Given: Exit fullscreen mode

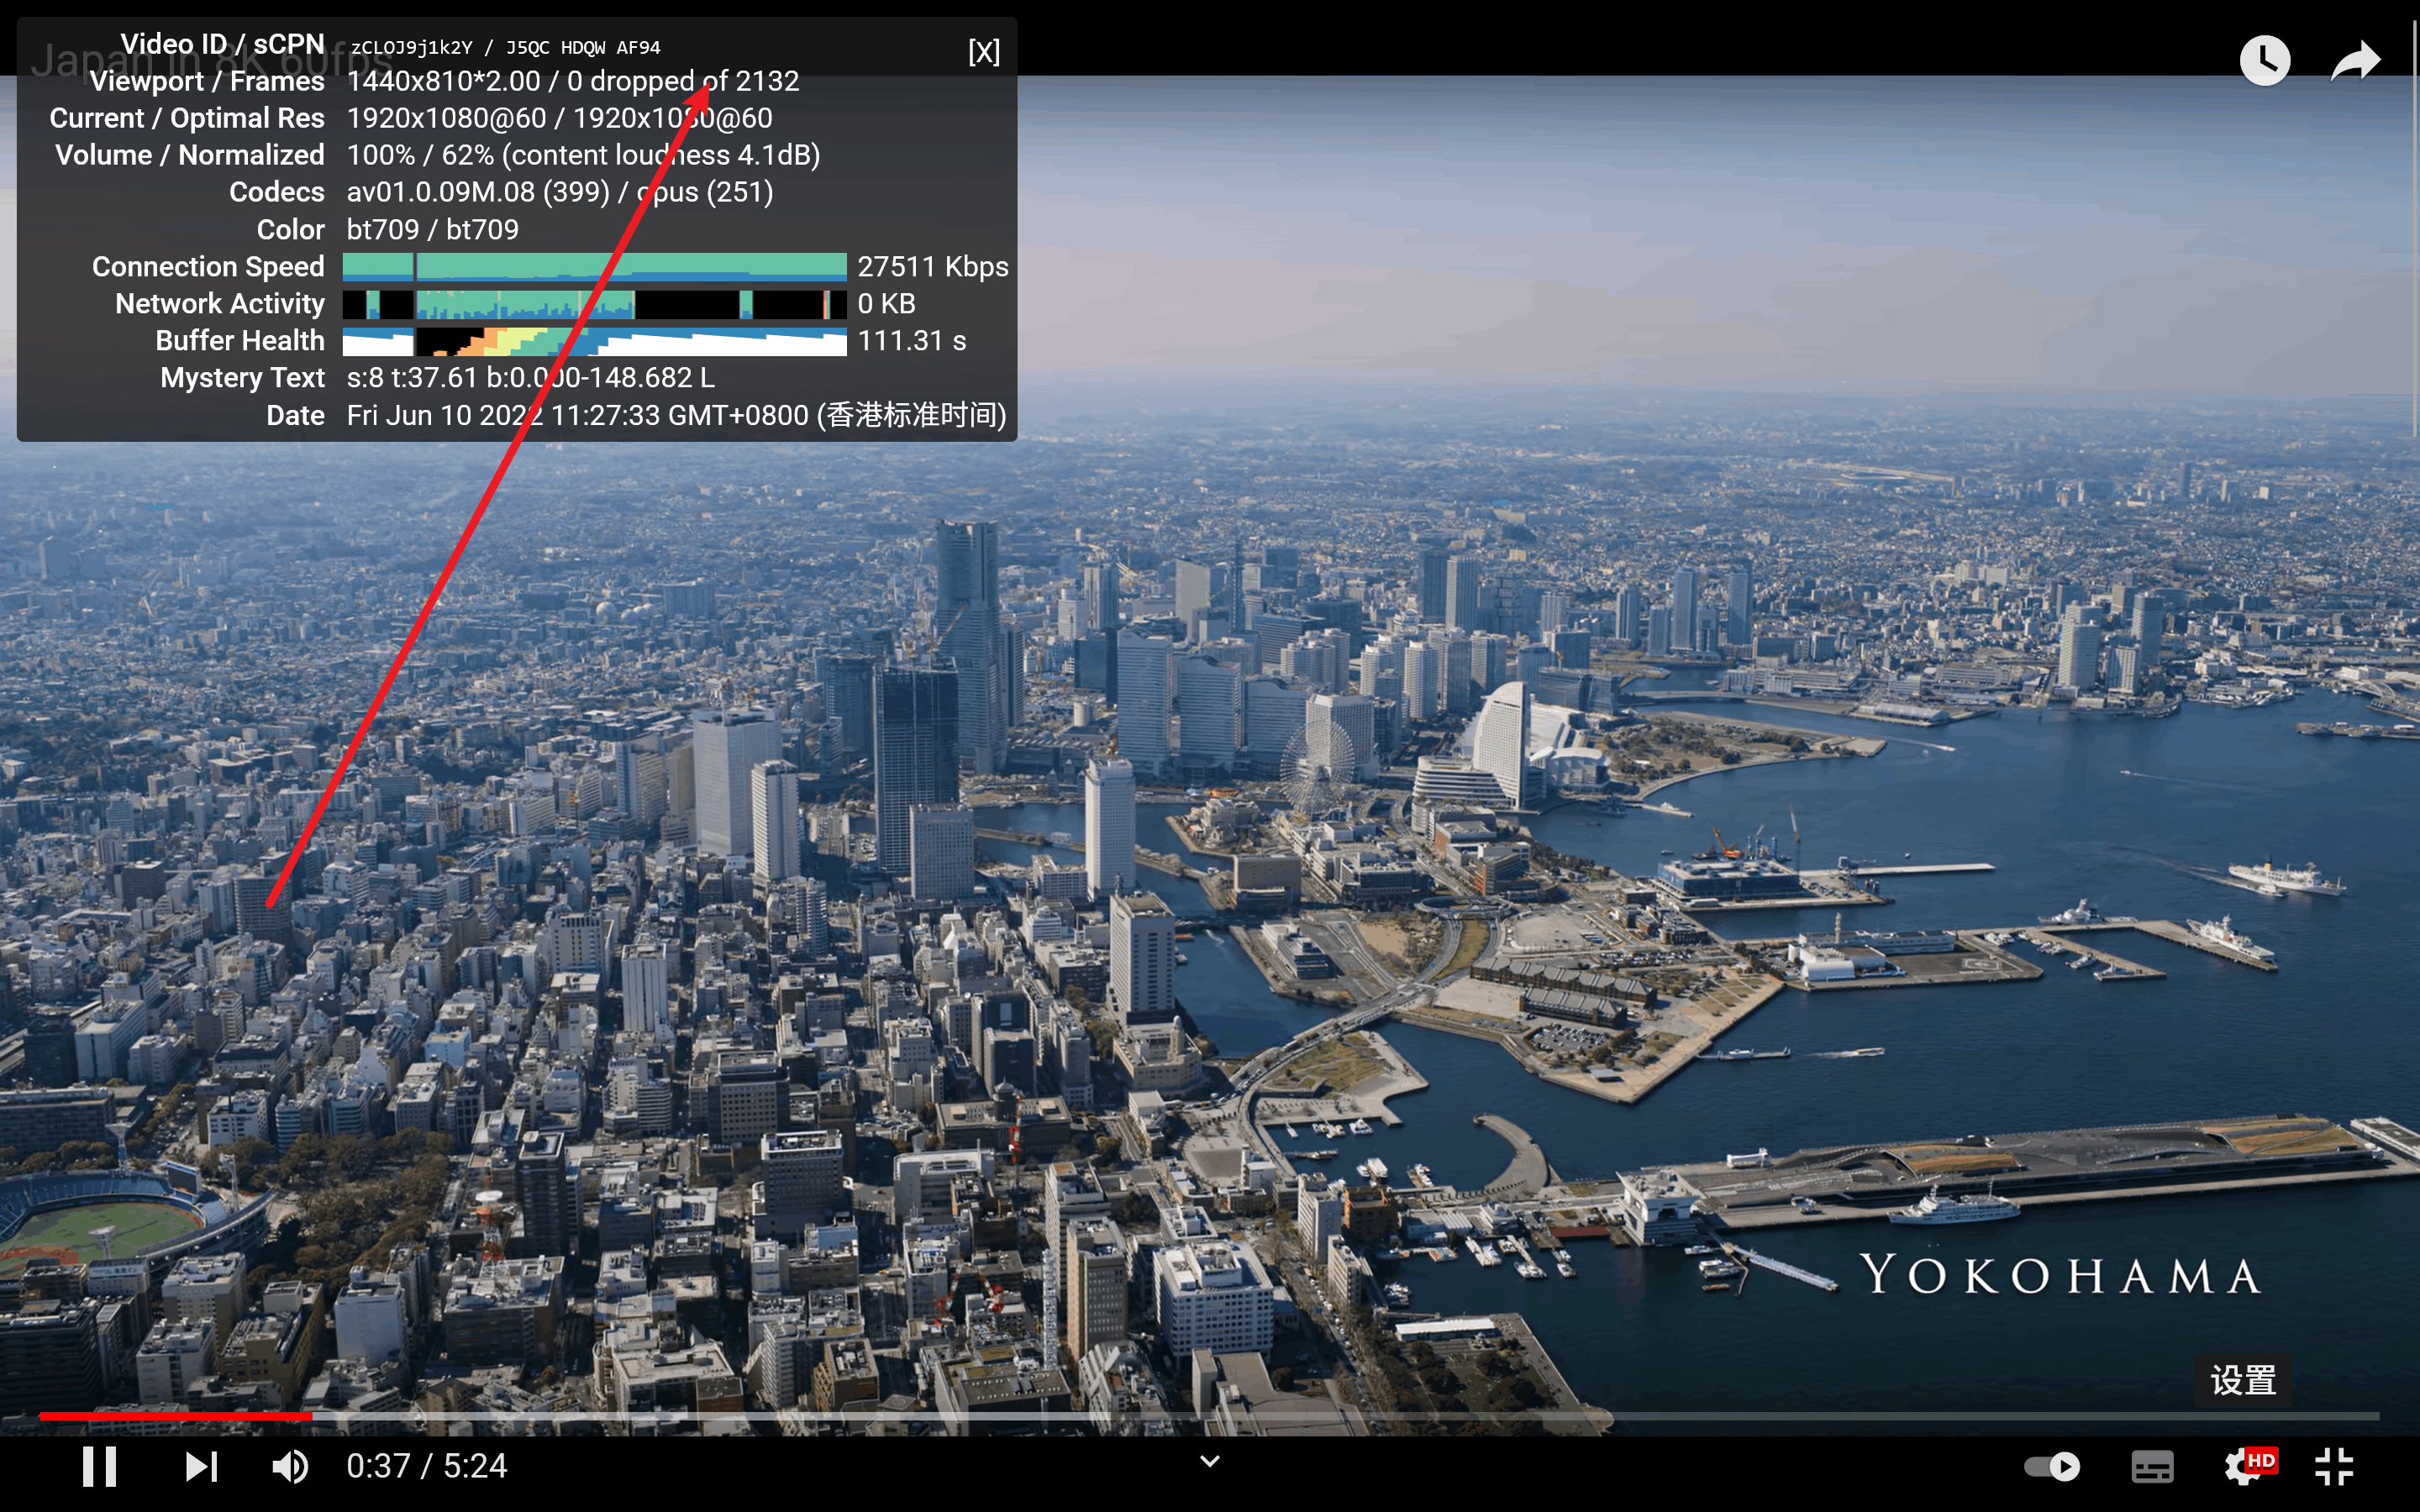Looking at the screenshot, I should [x=2334, y=1466].
